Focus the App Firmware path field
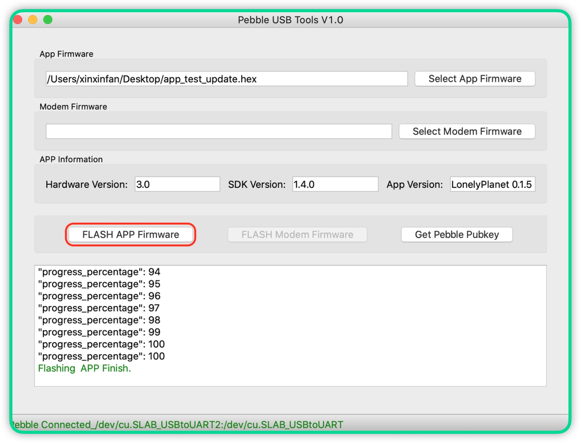Viewport: 581px width, 443px height. pyautogui.click(x=226, y=79)
